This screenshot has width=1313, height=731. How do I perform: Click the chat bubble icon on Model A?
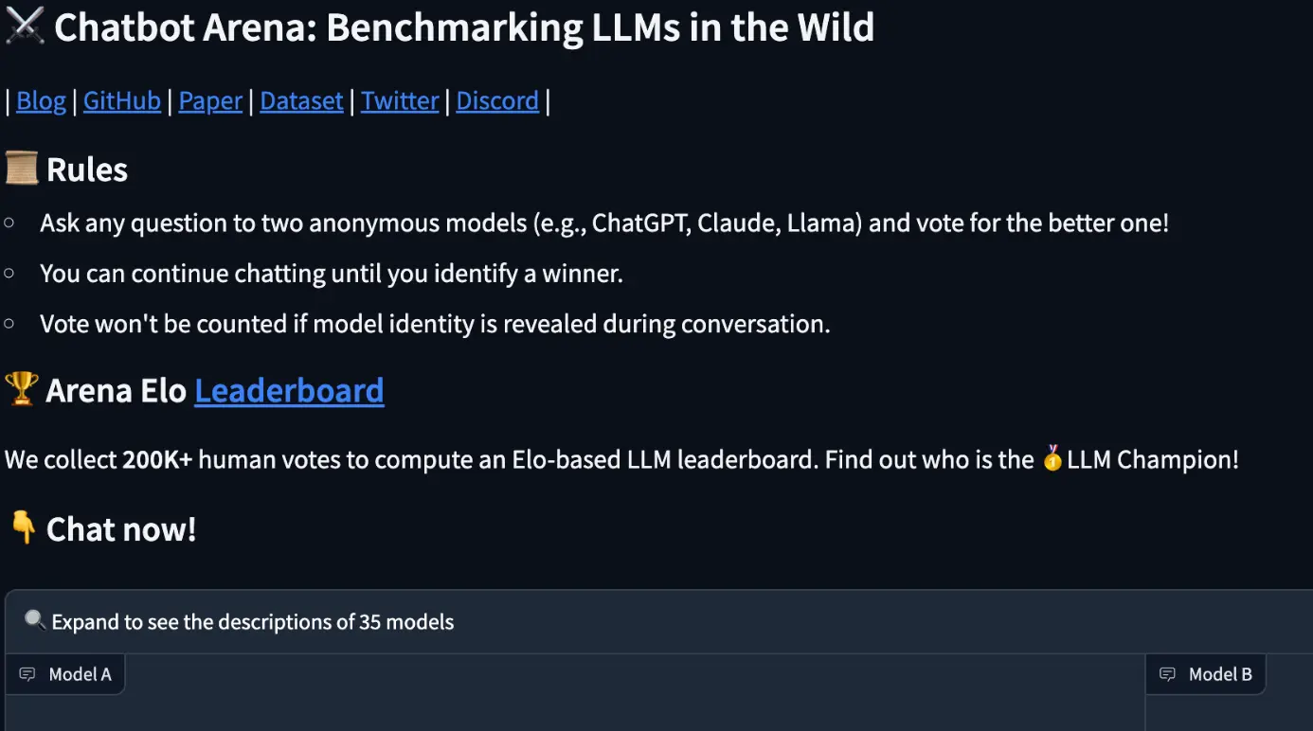(x=28, y=674)
